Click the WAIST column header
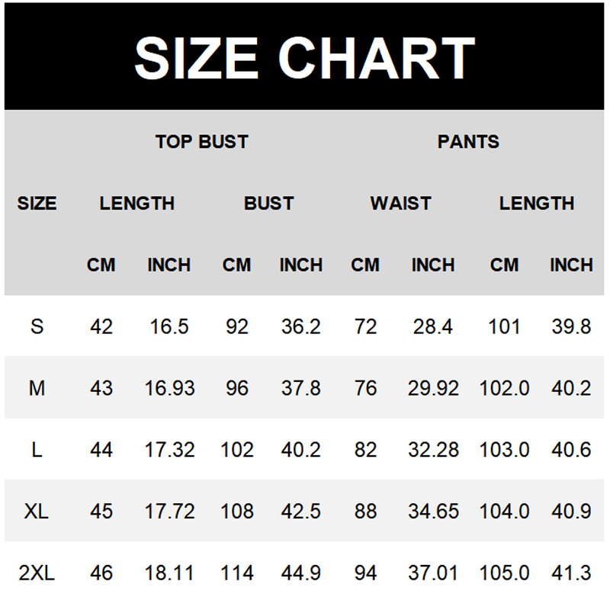 click(400, 204)
